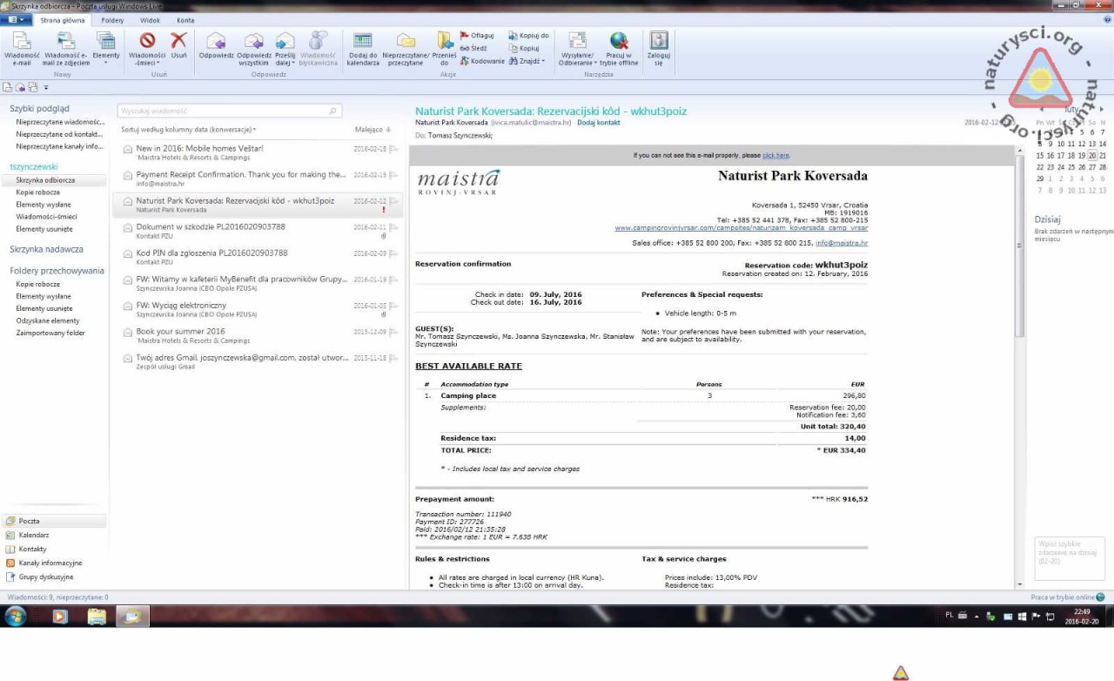1114x681 pixels.
Task: Select Nieprzeczytane wiadomości quick view
Action: point(60,122)
